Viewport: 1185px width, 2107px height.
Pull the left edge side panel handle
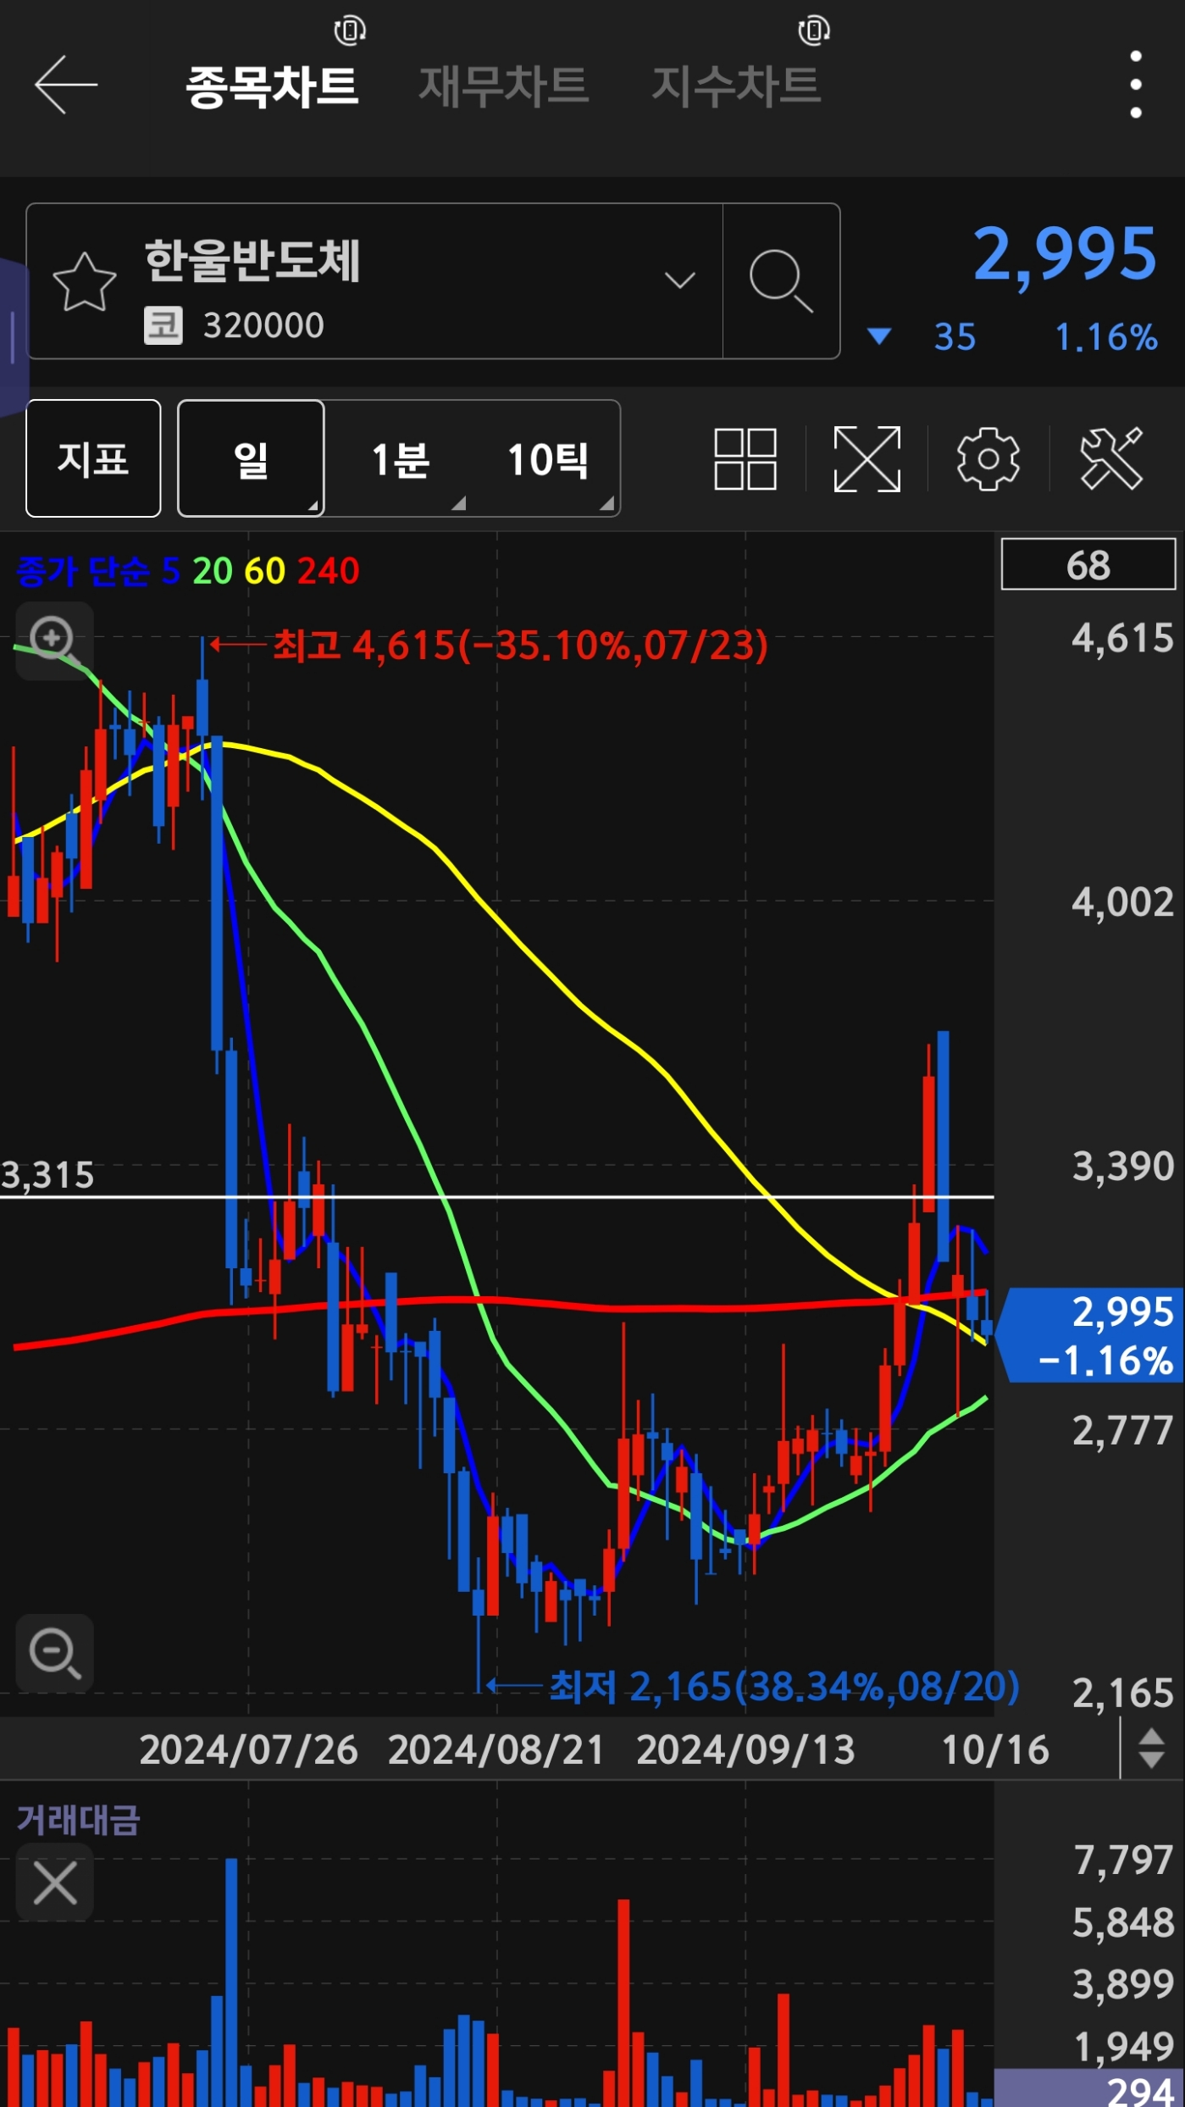(13, 337)
